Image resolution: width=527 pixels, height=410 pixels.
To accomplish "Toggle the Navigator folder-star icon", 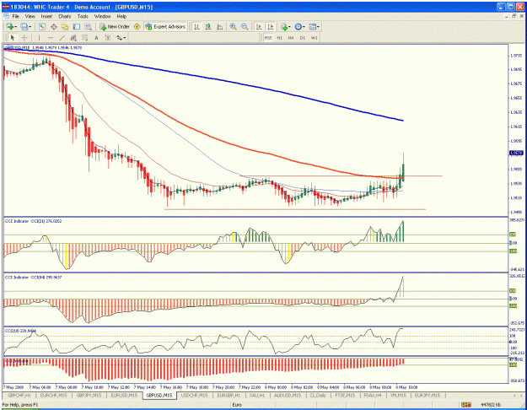I will click(65, 26).
